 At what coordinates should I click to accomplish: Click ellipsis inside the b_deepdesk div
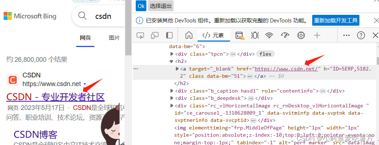(x=250, y=98)
